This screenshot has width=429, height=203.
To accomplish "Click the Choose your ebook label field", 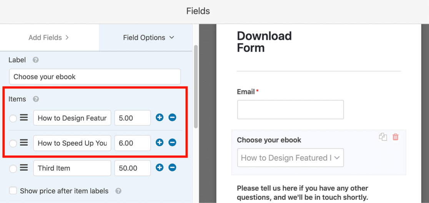I will pyautogui.click(x=95, y=77).
